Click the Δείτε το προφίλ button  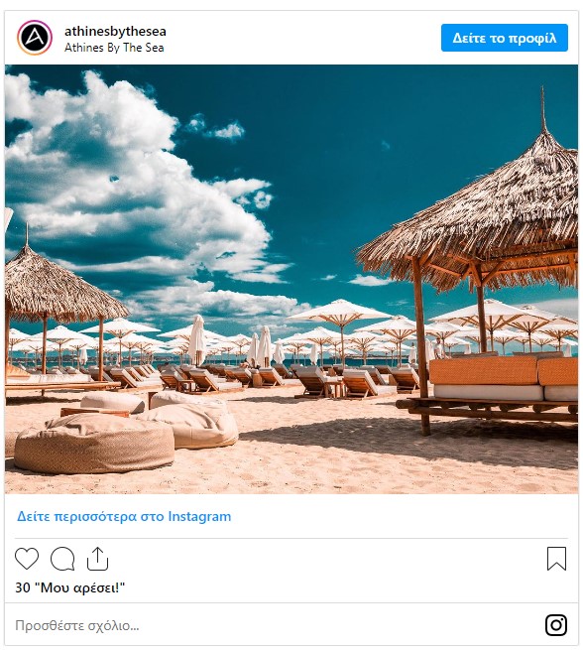[505, 38]
